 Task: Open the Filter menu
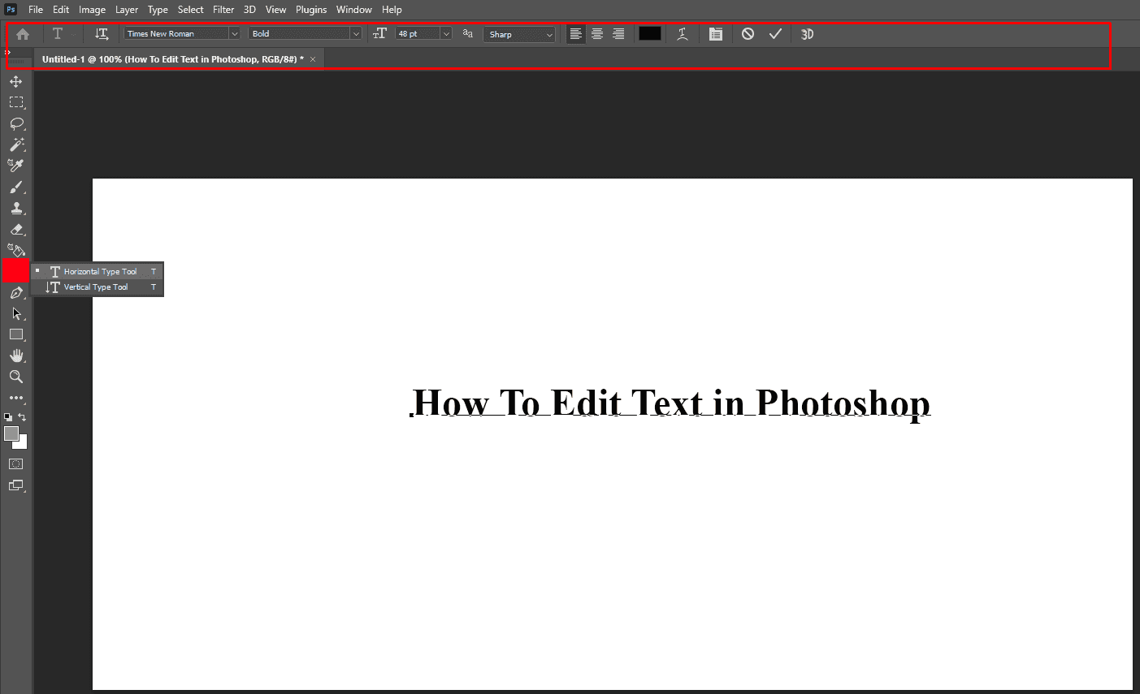point(223,10)
